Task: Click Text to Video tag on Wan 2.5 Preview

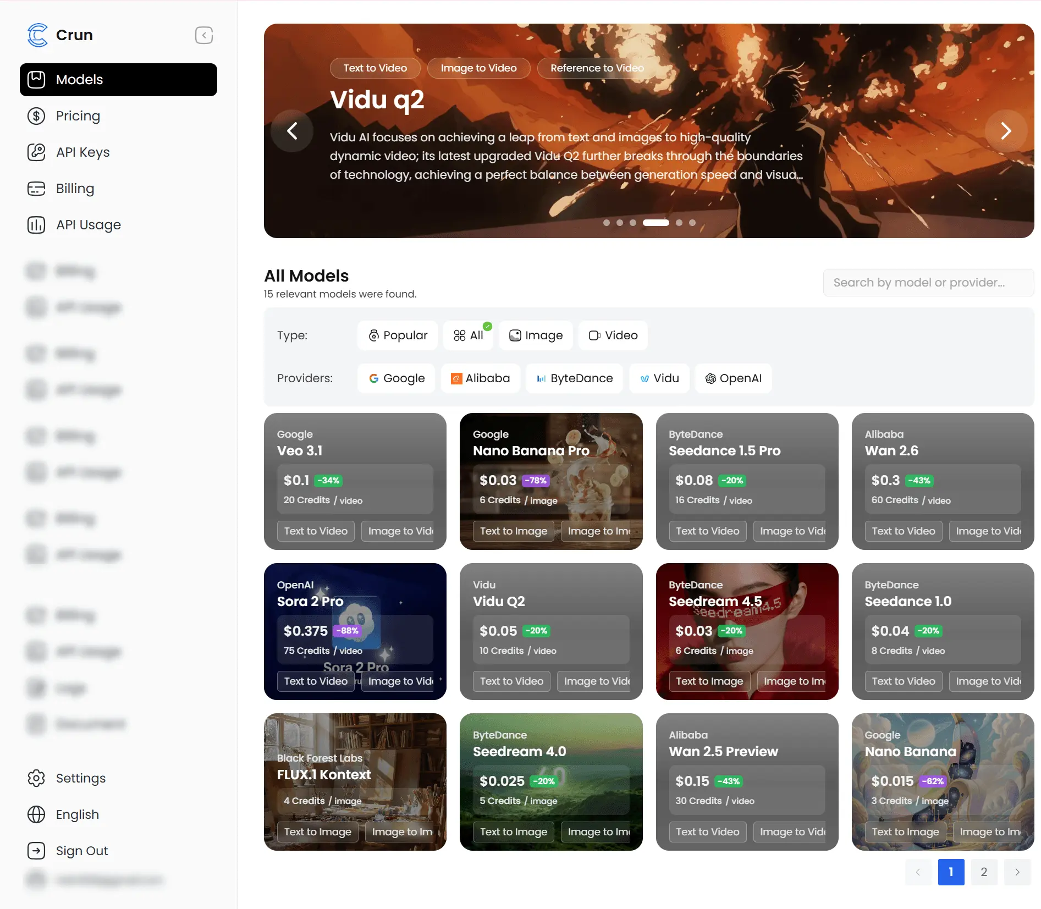Action: coord(708,832)
